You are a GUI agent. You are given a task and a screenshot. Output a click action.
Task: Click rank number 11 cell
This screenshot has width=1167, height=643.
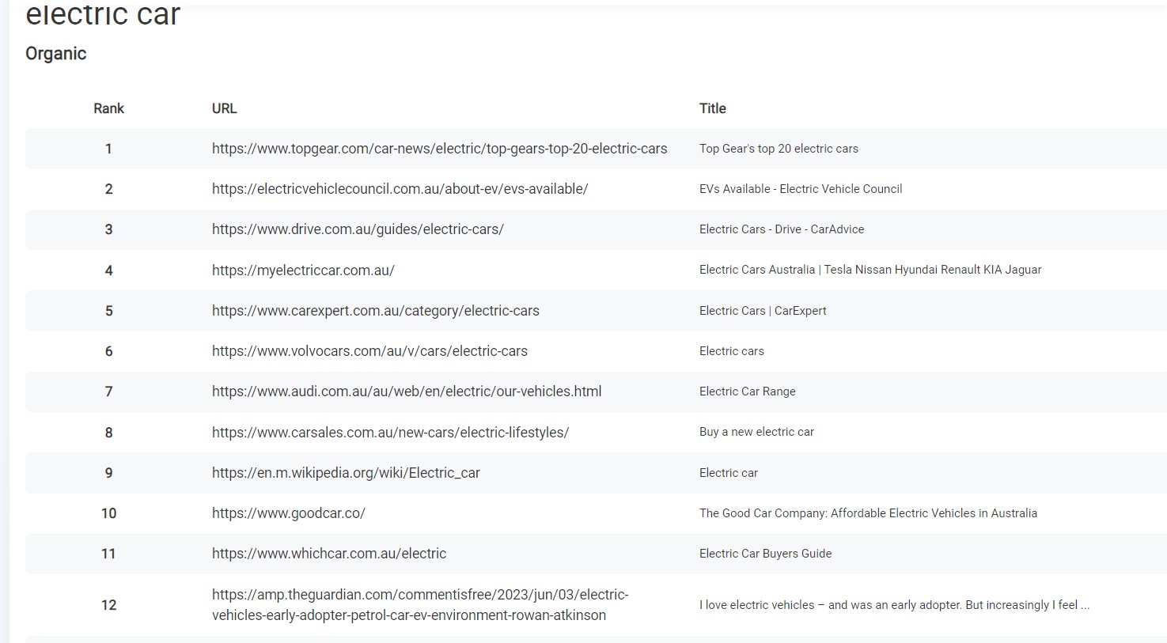pyautogui.click(x=108, y=554)
